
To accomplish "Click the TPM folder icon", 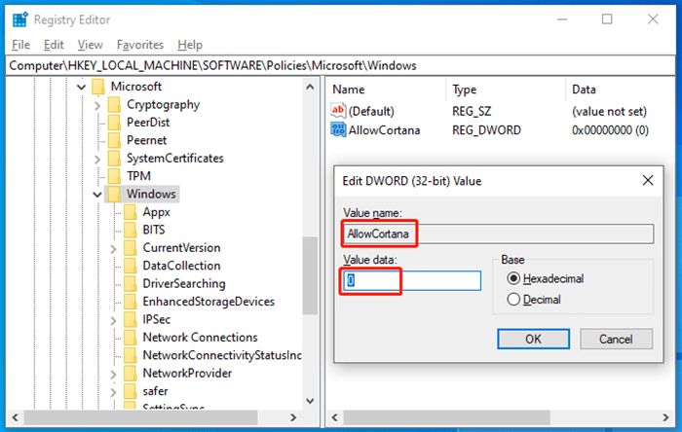I will coord(114,176).
